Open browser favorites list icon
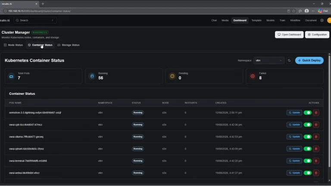 (300, 11)
